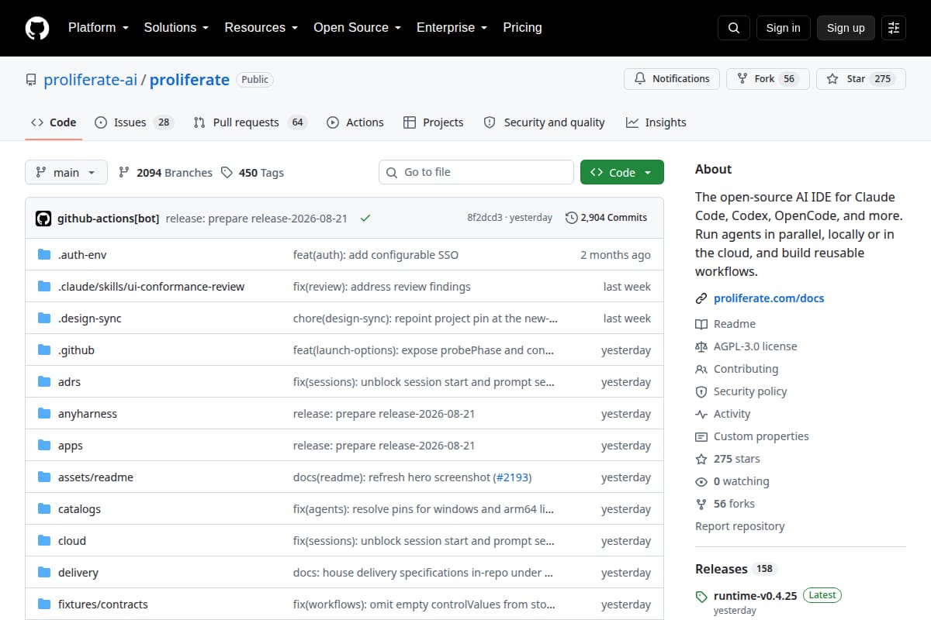931x620 pixels.
Task: Open commit history 2,904 Commits
Action: [607, 218]
